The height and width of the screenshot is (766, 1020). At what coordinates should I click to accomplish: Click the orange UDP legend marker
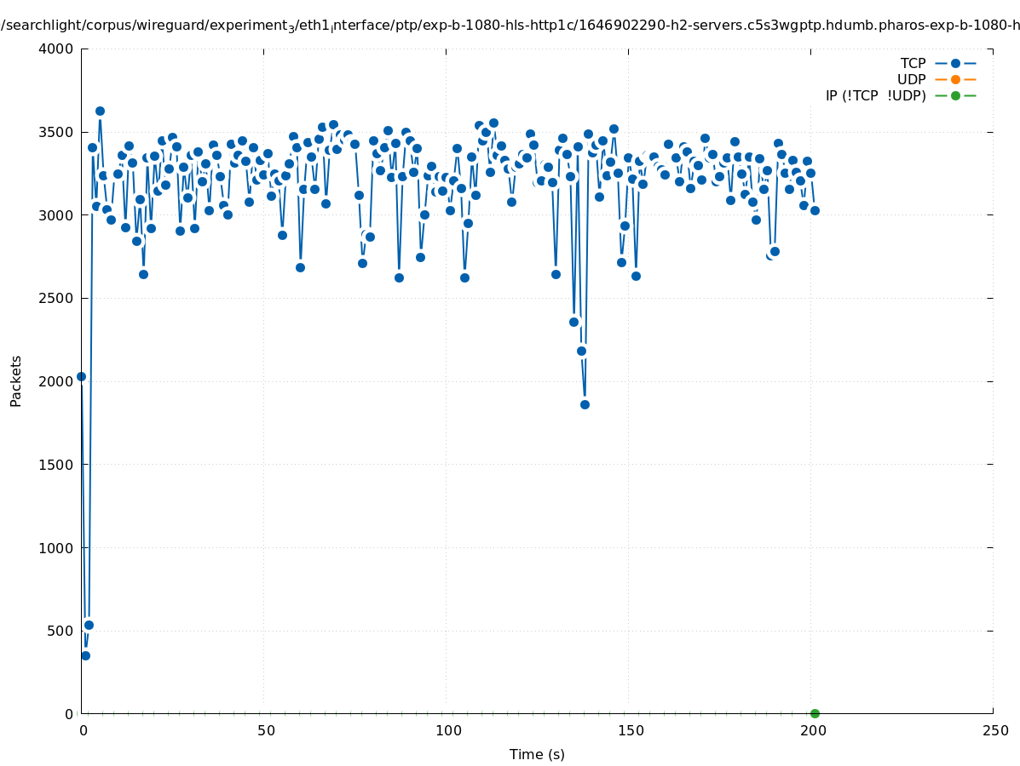tap(955, 79)
